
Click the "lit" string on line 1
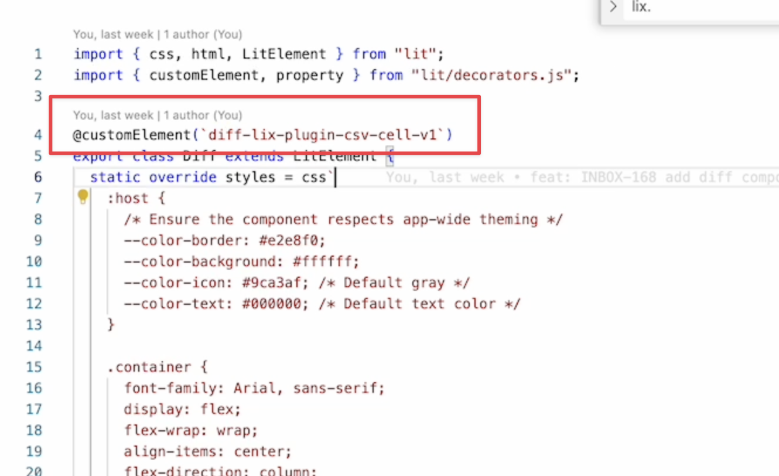click(415, 54)
